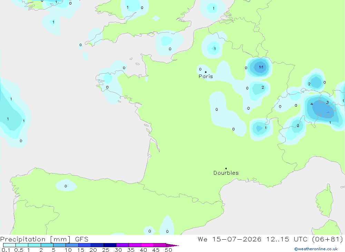Click the 0.5 legend scale label

19,250
